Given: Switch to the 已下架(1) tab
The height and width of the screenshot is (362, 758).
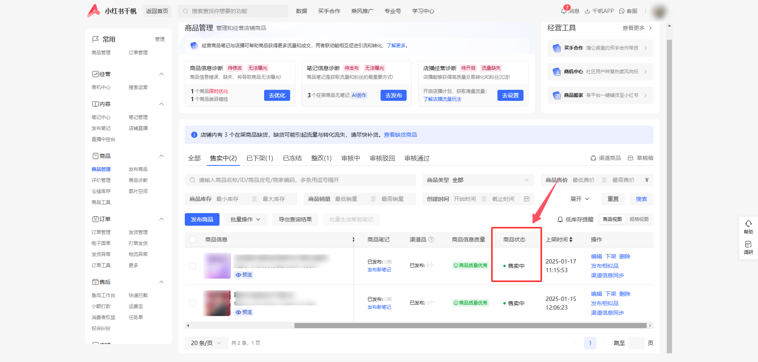Looking at the screenshot, I should tap(260, 158).
